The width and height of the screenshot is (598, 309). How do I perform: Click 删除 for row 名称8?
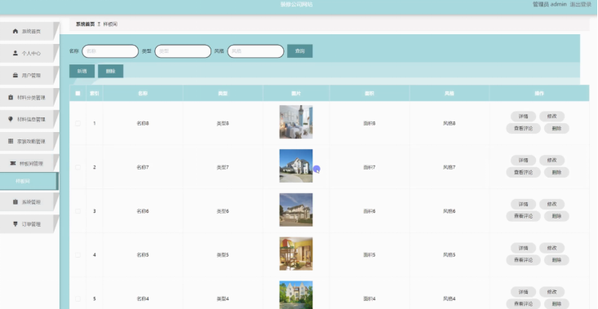pos(556,128)
